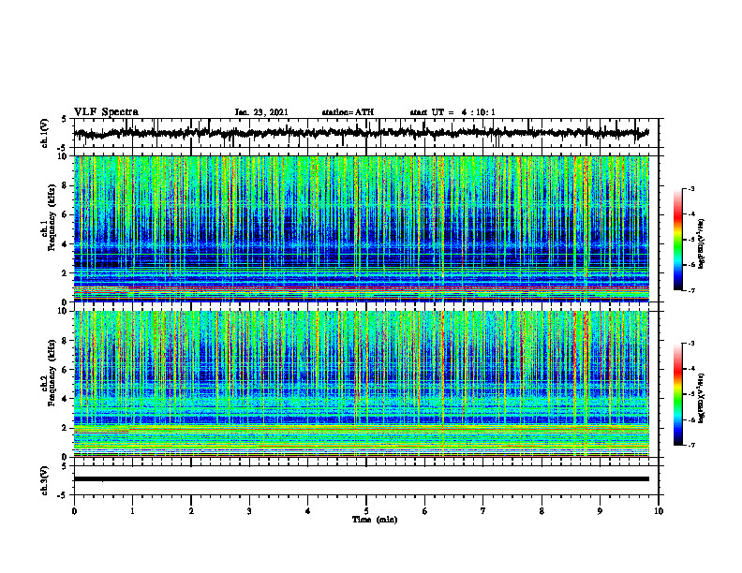Click the "-7" tick on ch.2 colorbar

click(x=691, y=446)
